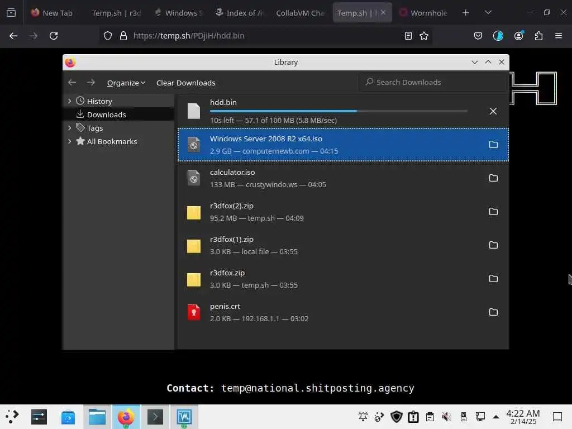Open the application launcher in taskbar
This screenshot has height=429, width=572.
12,417
